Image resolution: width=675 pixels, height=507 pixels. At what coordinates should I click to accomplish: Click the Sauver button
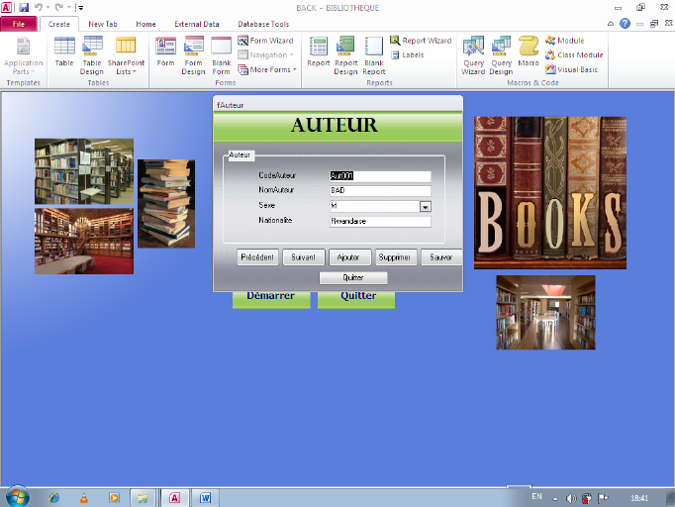point(441,257)
